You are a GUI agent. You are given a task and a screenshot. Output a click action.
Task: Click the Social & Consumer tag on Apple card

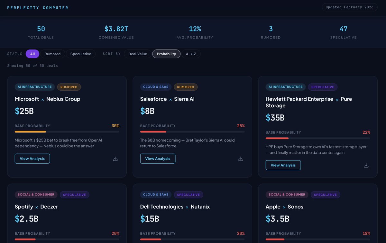tap(287, 195)
